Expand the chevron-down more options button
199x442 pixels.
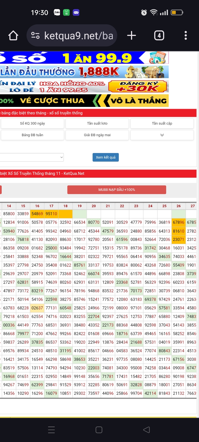162,135
